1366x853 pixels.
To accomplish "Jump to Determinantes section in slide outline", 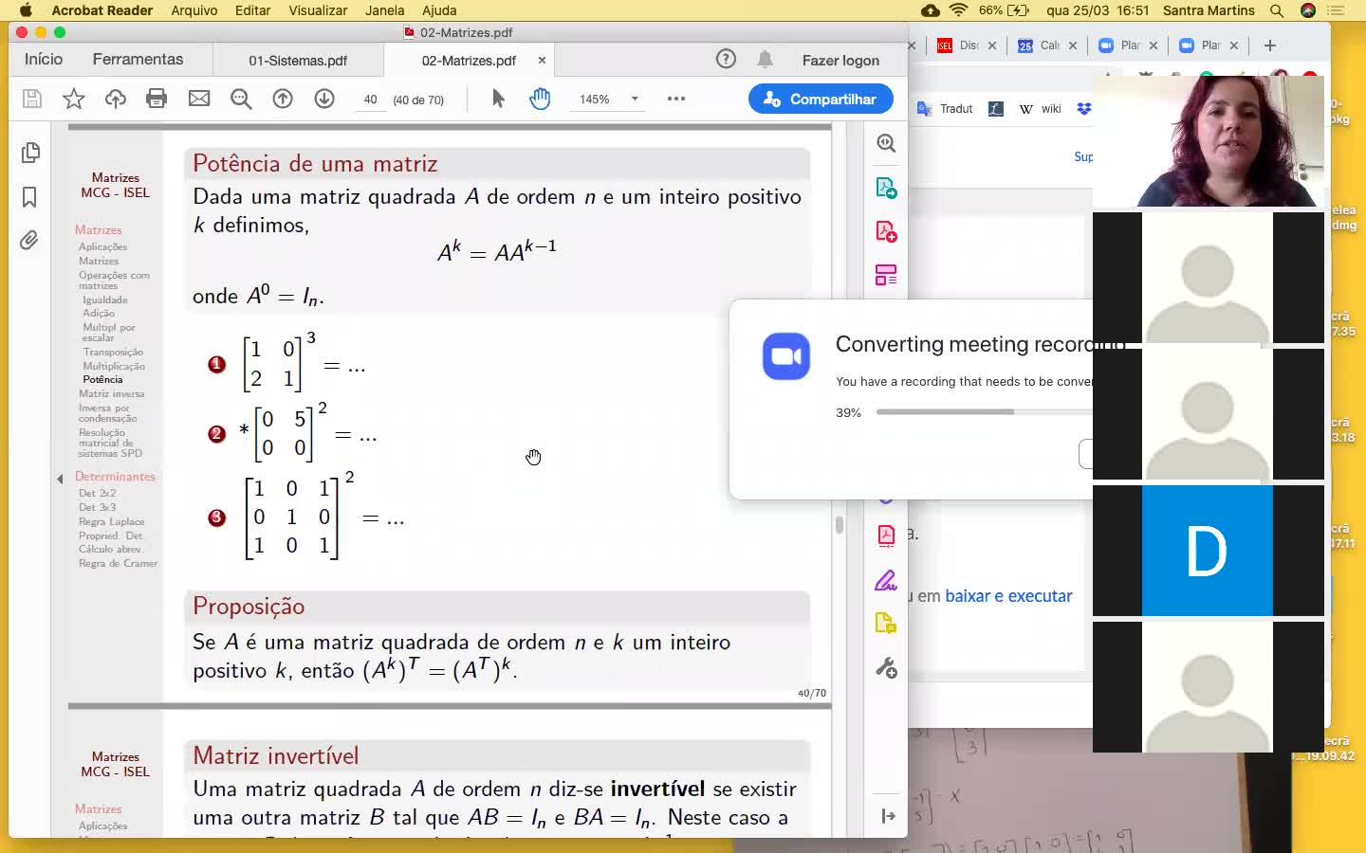I will [x=115, y=476].
